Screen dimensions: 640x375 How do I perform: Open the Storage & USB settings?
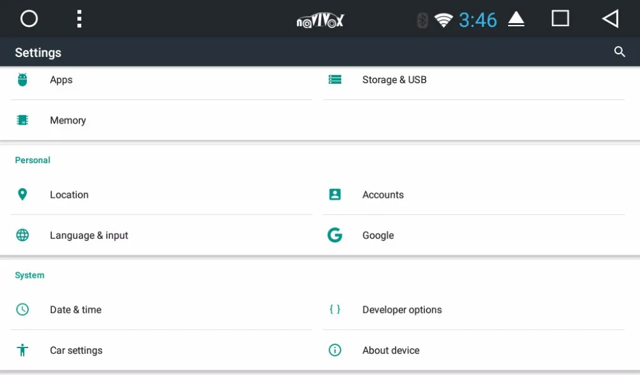pyautogui.click(x=394, y=79)
